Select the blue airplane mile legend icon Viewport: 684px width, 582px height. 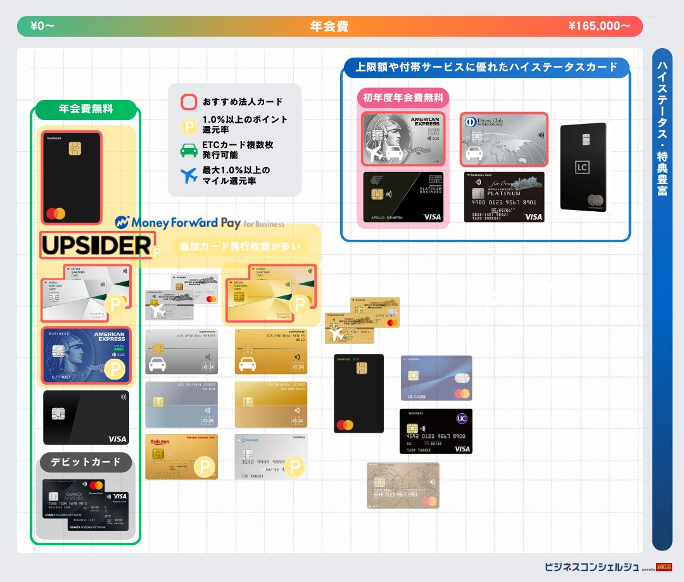click(x=189, y=175)
